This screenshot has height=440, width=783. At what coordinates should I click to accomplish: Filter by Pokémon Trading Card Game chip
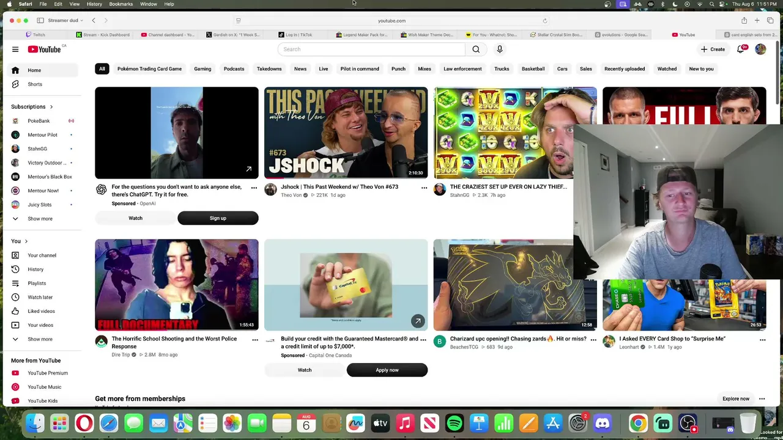[149, 69]
